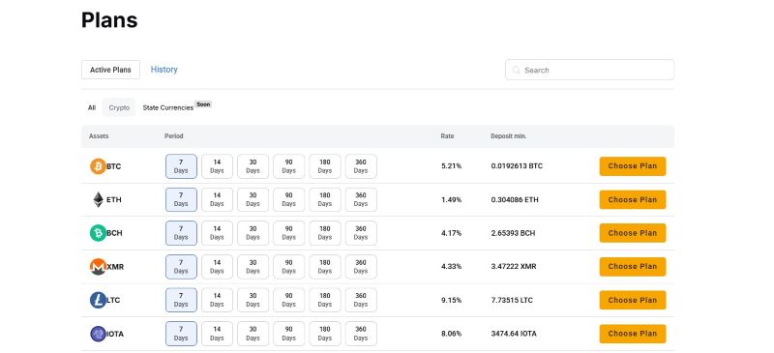Click the 0.304086 ETH deposit minimum
The height and width of the screenshot is (353, 774).
[515, 199]
